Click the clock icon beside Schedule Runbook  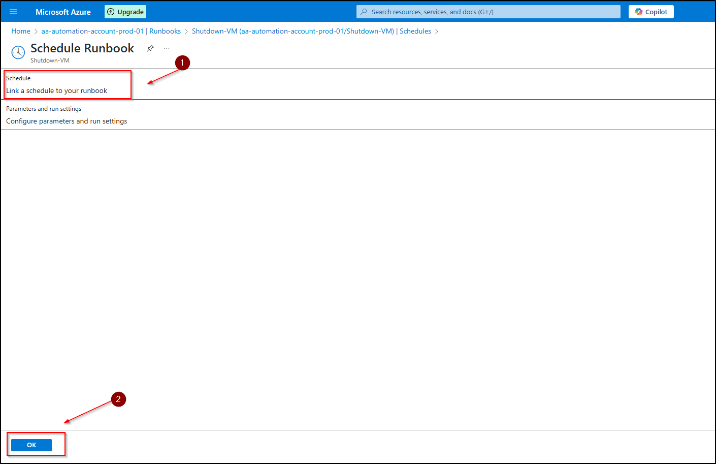coord(18,52)
